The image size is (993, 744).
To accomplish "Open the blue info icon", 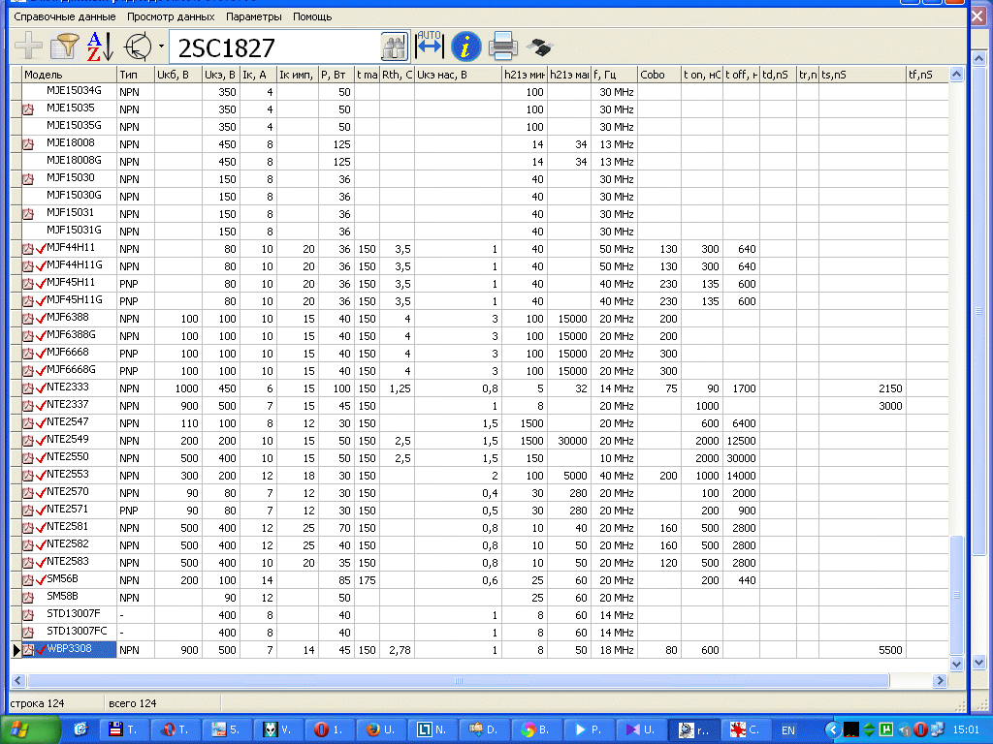I will pos(466,46).
